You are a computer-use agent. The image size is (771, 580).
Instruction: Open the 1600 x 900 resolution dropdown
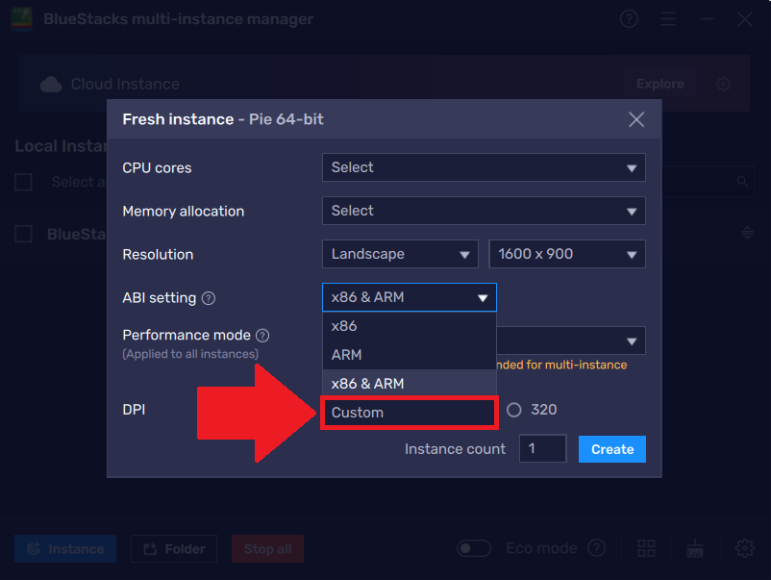(567, 254)
